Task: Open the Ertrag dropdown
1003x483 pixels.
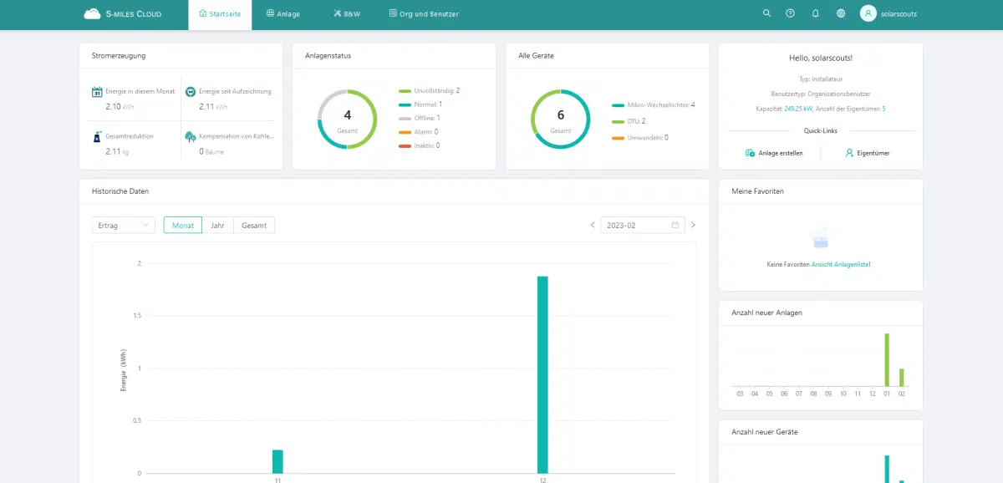Action: click(x=122, y=225)
